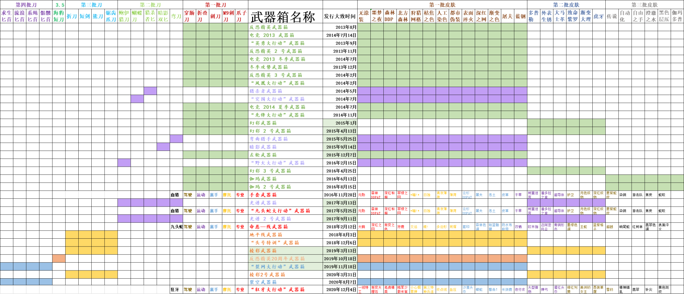Click the 弯曲猎手武器箱 cell
This screenshot has height=294, width=684.
coord(286,139)
